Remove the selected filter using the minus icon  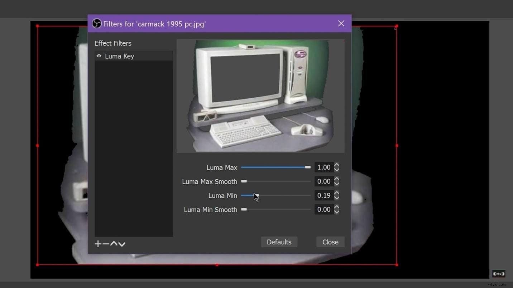(105, 244)
